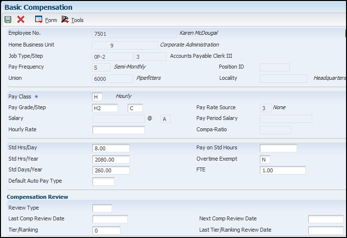Click the Compensation Review section heading

click(x=37, y=197)
